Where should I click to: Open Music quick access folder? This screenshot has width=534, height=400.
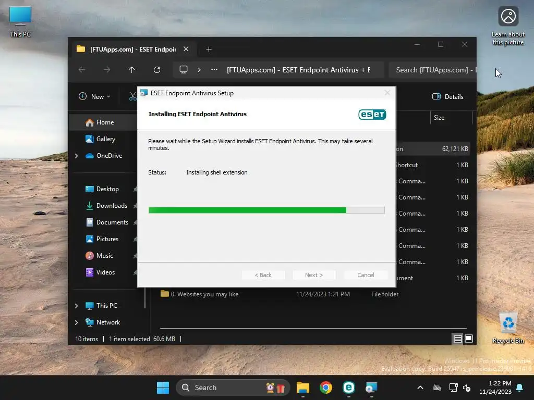103,256
